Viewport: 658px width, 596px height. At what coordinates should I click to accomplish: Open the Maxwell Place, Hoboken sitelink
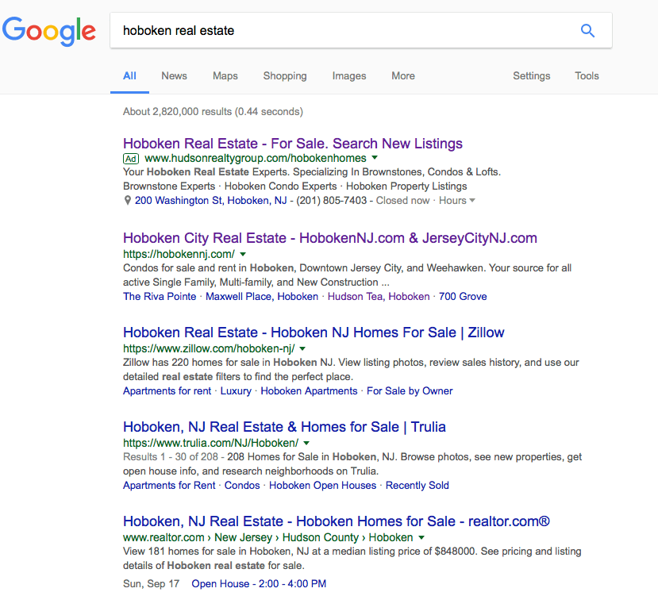pos(262,296)
